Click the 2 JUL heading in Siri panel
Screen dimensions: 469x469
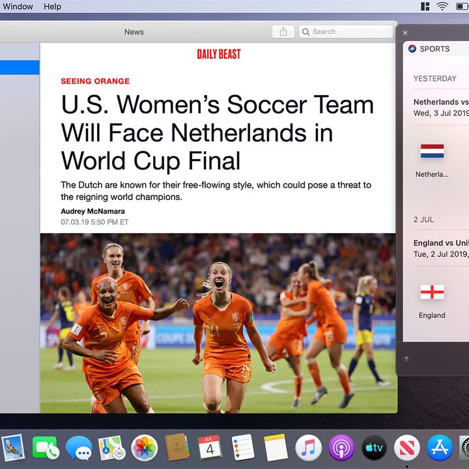point(423,220)
